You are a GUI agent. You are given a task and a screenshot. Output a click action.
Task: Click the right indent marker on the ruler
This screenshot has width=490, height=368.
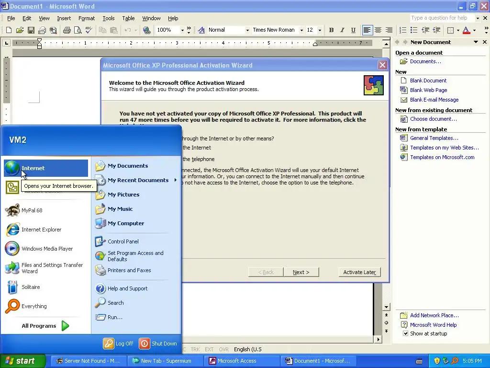[315, 44]
